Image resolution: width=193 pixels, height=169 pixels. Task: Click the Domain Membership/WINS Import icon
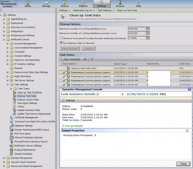tap(11, 130)
